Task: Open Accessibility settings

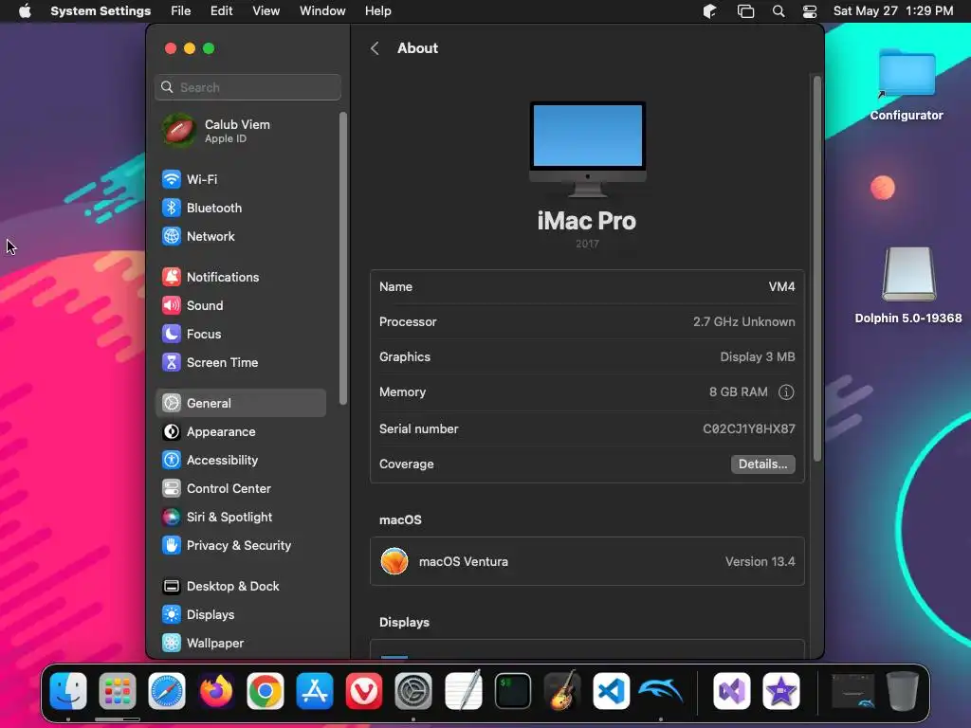Action: [240, 460]
